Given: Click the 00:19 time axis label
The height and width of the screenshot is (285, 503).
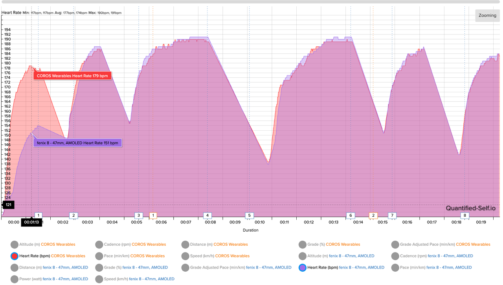Looking at the screenshot, I should click(481, 222).
